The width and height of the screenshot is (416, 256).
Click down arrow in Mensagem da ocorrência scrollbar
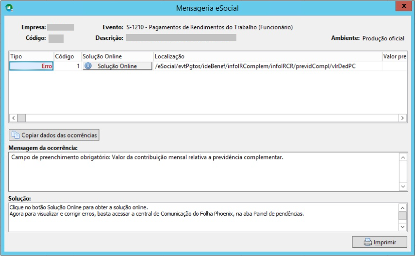coord(403,187)
